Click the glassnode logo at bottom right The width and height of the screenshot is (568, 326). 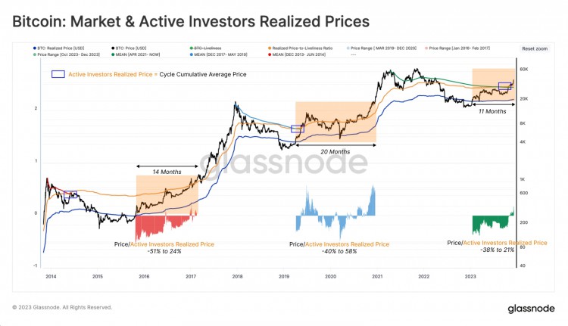click(531, 309)
